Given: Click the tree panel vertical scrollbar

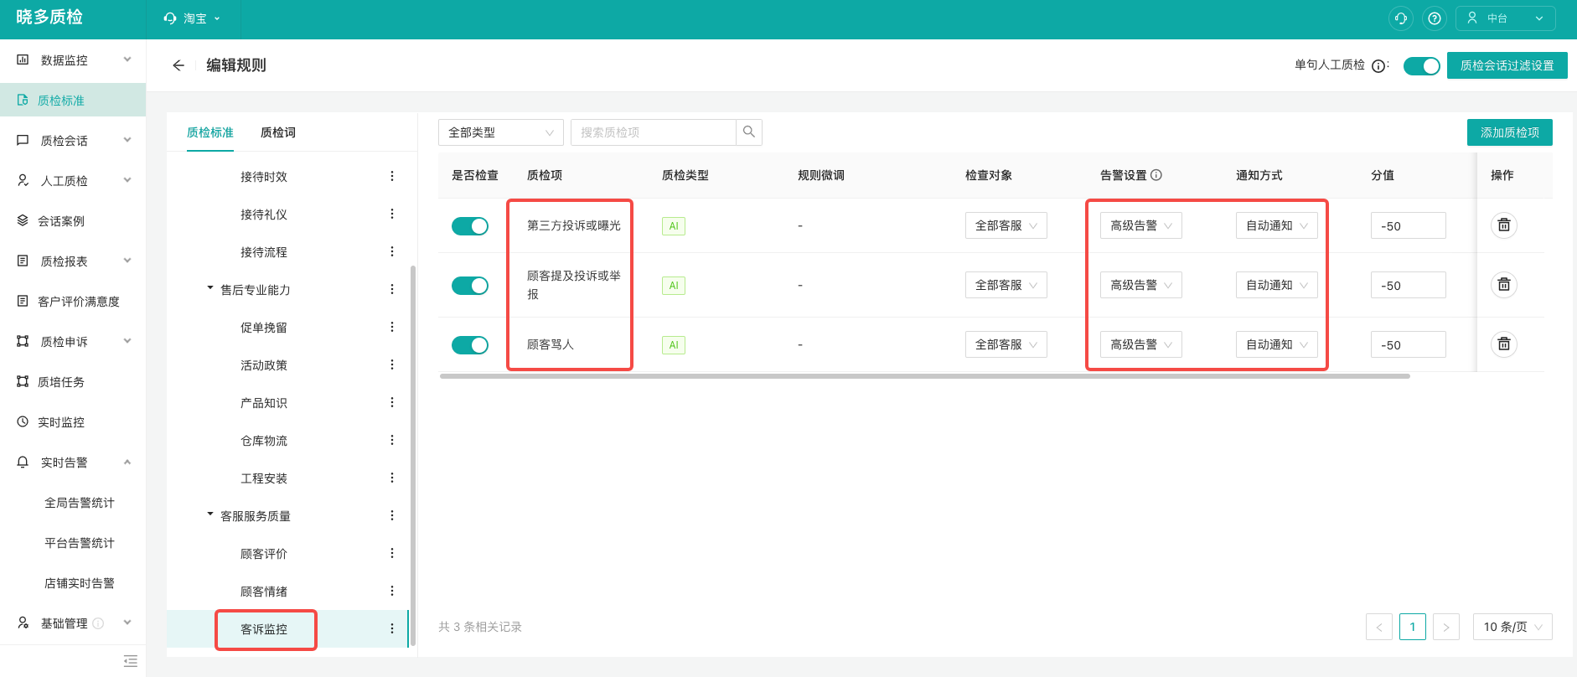Looking at the screenshot, I should tap(412, 457).
